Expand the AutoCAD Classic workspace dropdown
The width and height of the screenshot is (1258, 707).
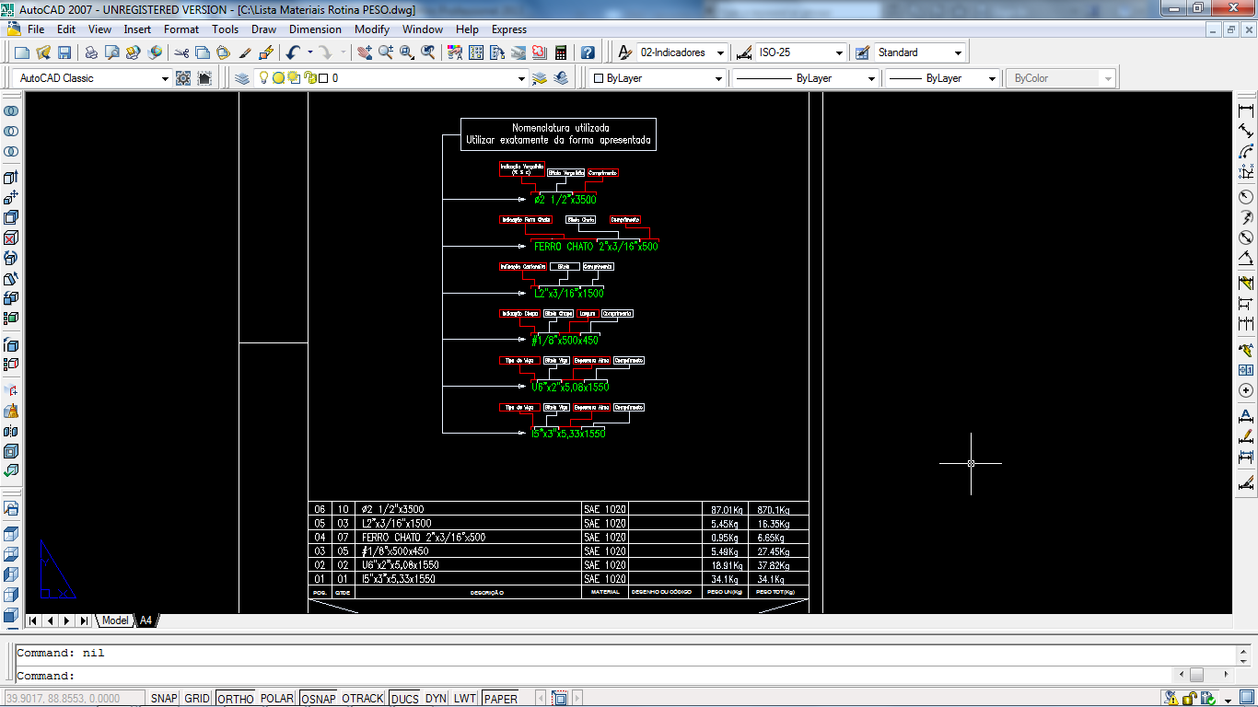coord(165,78)
